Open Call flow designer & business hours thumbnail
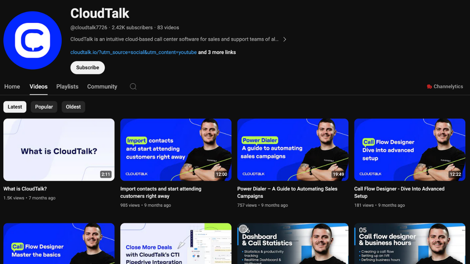The image size is (470, 264). click(x=410, y=243)
